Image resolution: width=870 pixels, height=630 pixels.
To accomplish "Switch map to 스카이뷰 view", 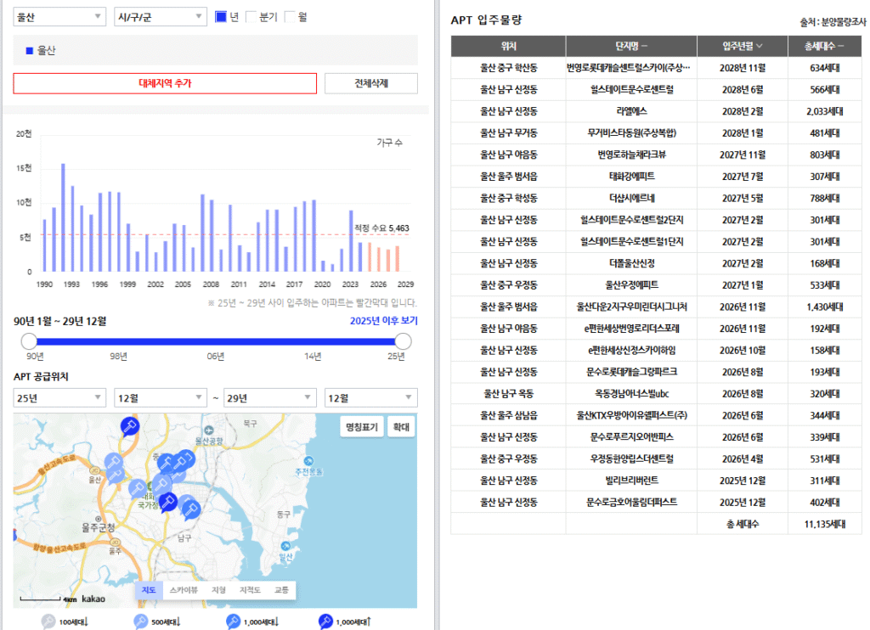I will click(x=184, y=589).
